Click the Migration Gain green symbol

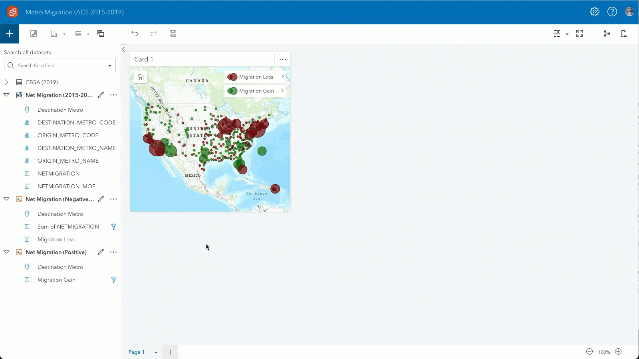click(232, 91)
